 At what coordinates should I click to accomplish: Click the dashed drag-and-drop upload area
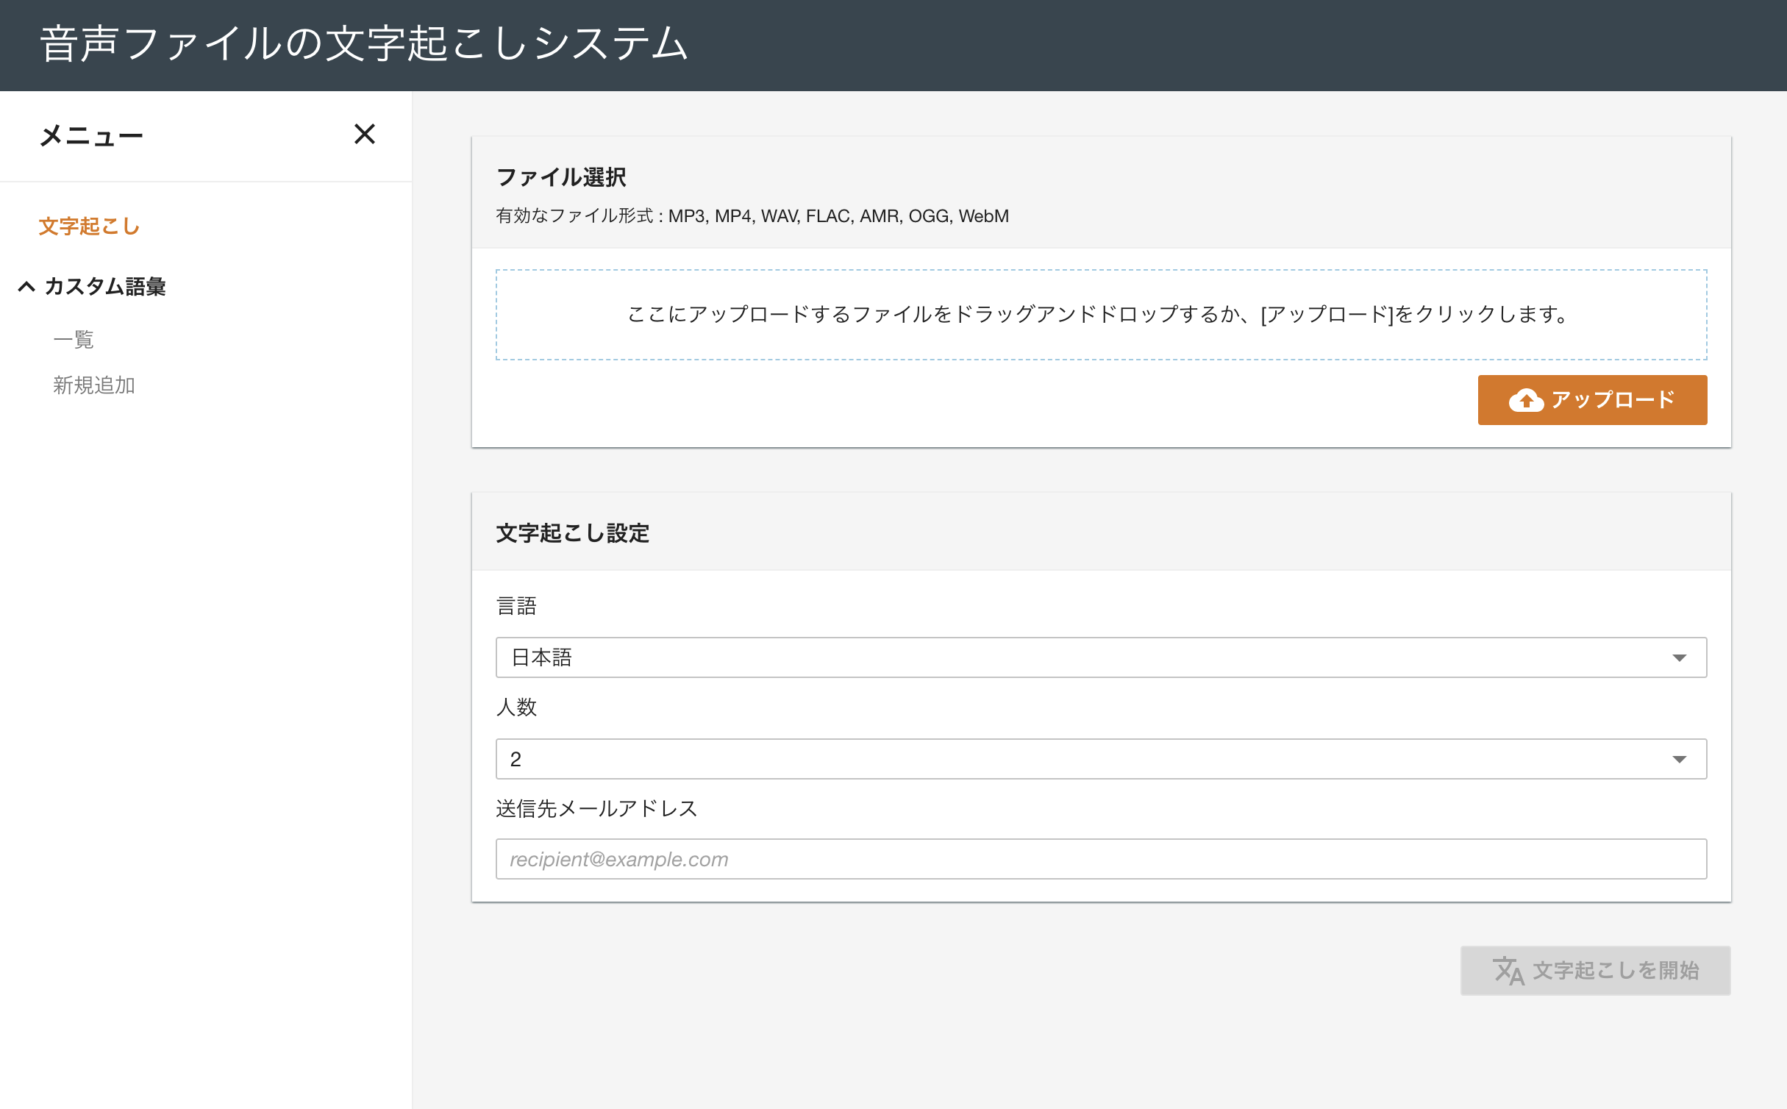tap(1101, 315)
